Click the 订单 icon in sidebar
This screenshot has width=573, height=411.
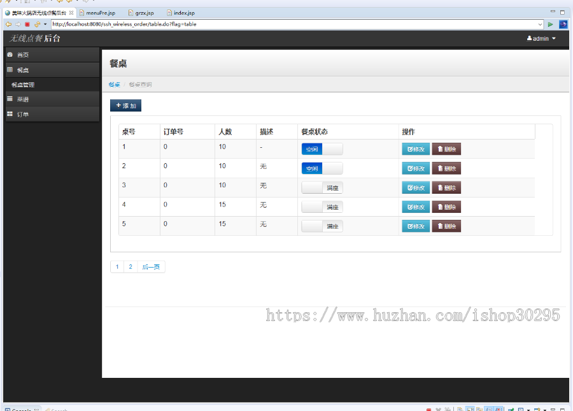(x=10, y=114)
